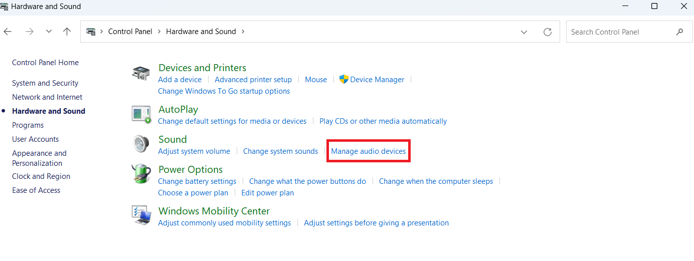Open Network and Internet category
694x261 pixels.
pyautogui.click(x=47, y=97)
